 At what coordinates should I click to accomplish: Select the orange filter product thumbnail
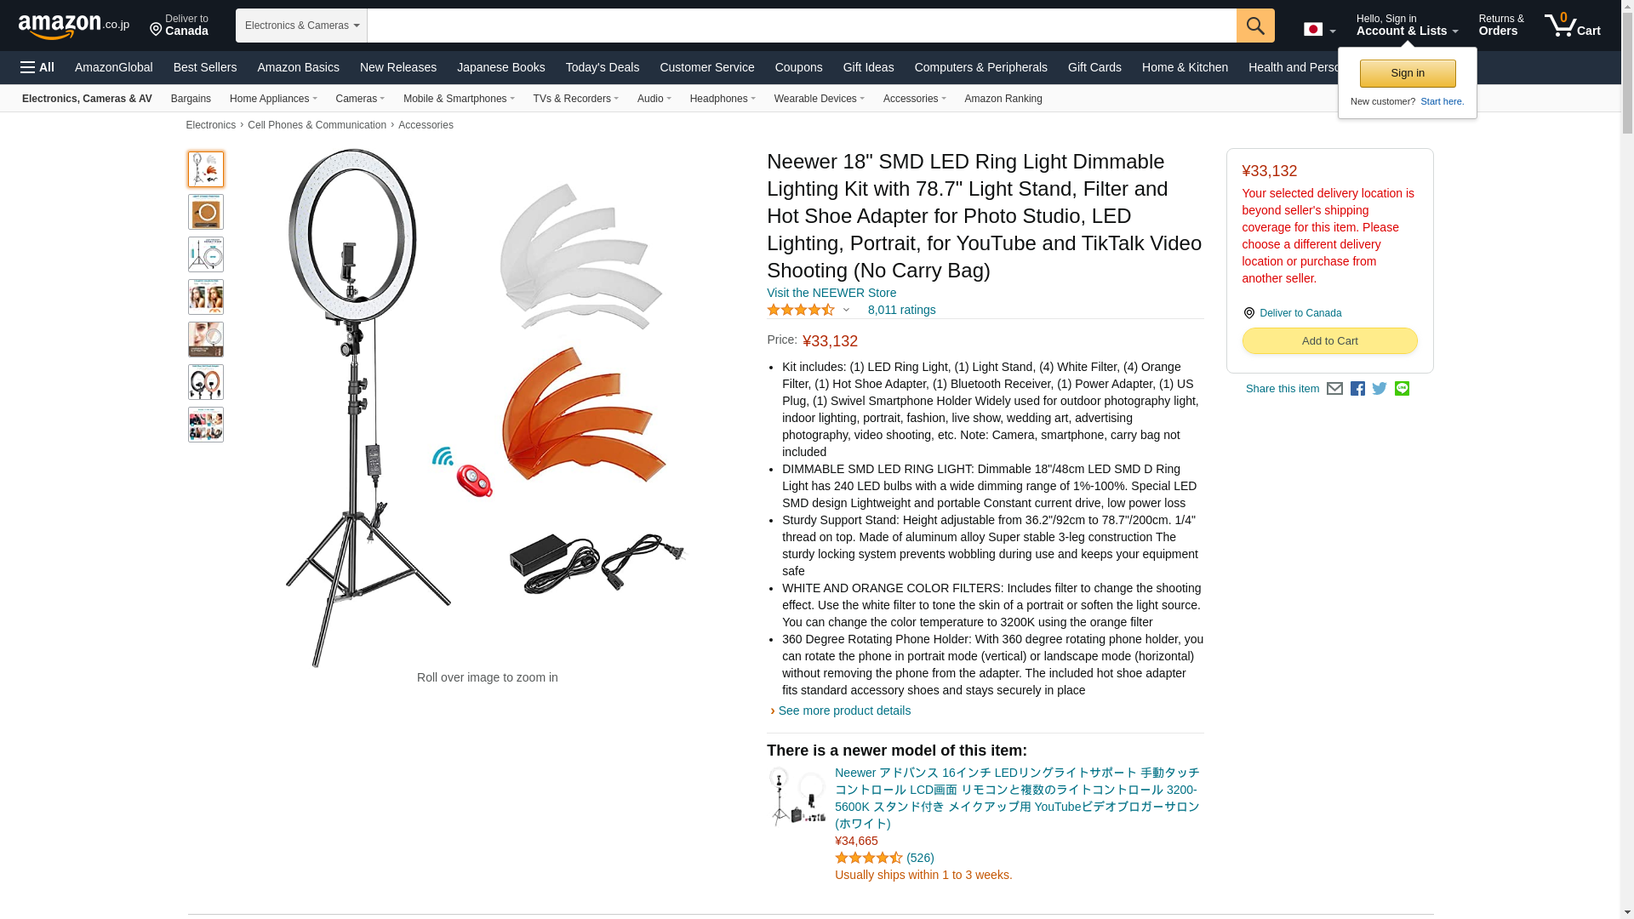[206, 212]
